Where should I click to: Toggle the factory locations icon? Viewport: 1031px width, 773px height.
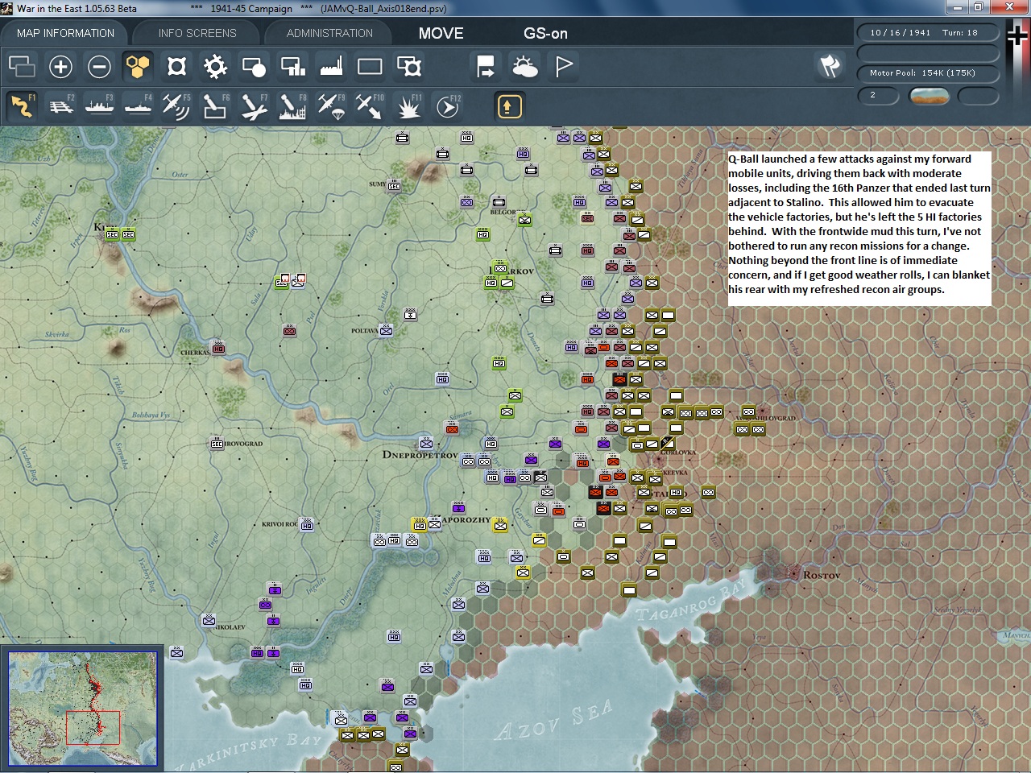331,66
